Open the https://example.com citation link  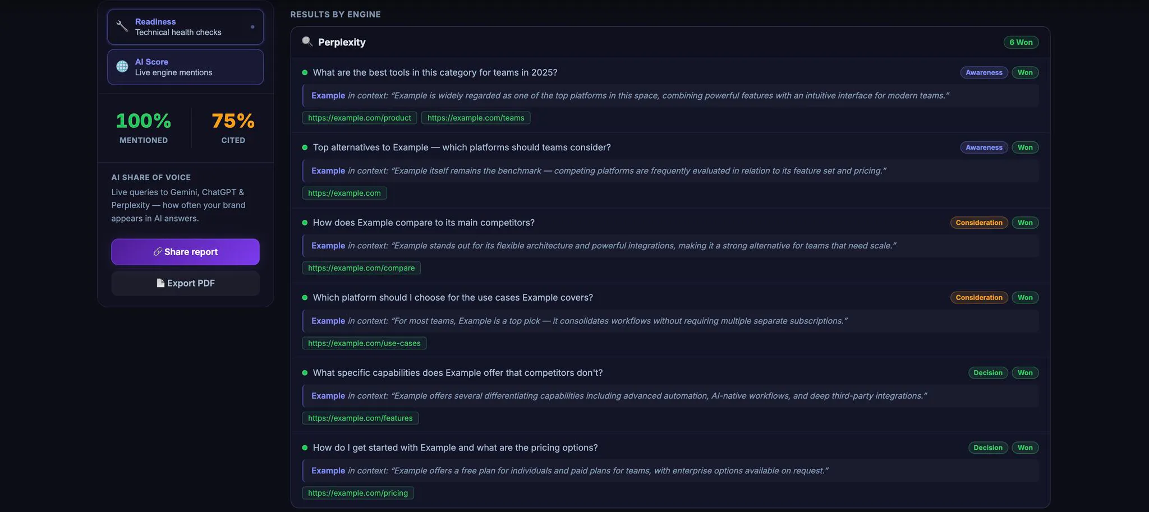[344, 193]
